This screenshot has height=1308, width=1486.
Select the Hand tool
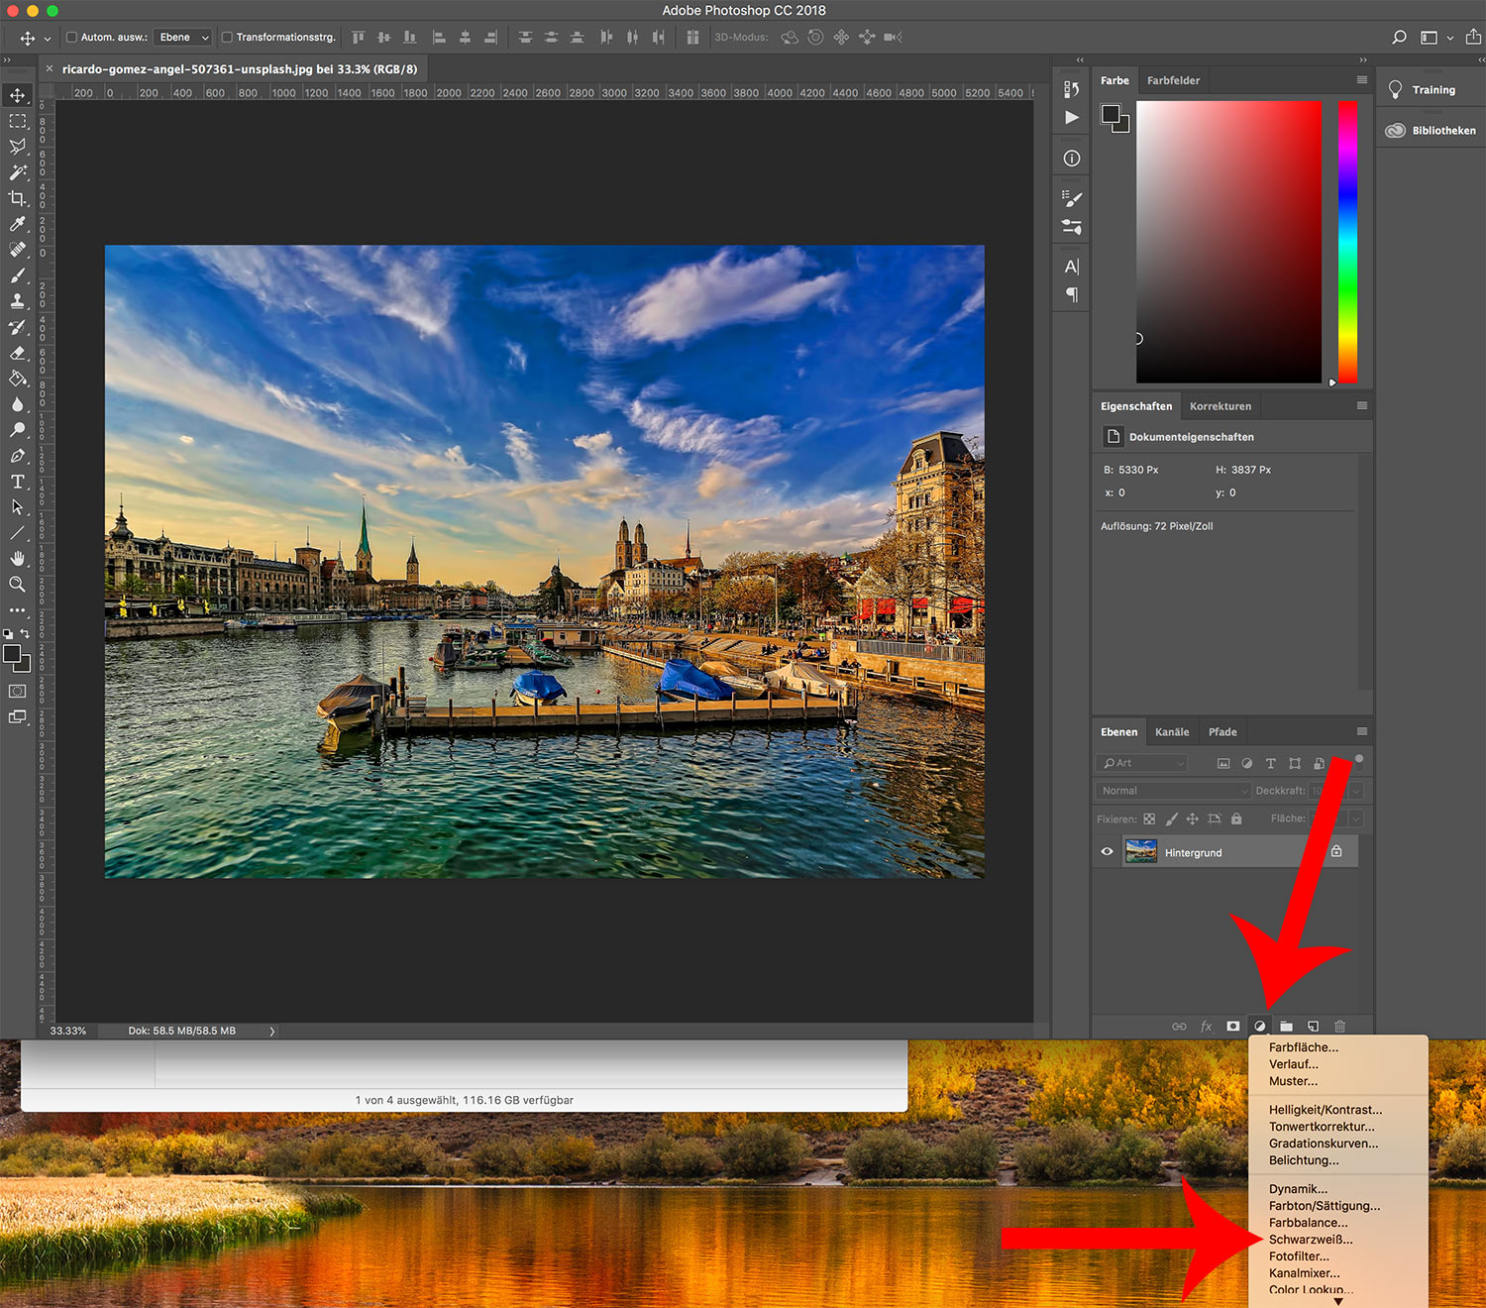pyautogui.click(x=18, y=559)
